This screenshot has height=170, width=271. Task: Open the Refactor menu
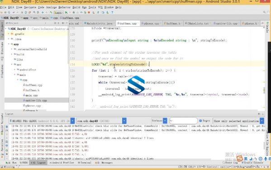pos(64,7)
